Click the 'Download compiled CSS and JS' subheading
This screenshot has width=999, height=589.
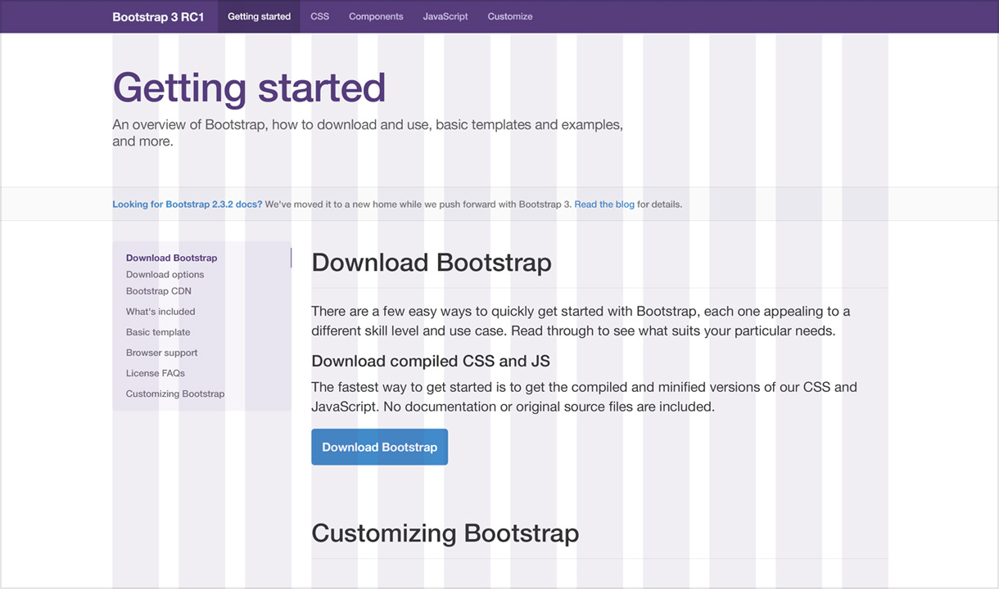tap(430, 361)
